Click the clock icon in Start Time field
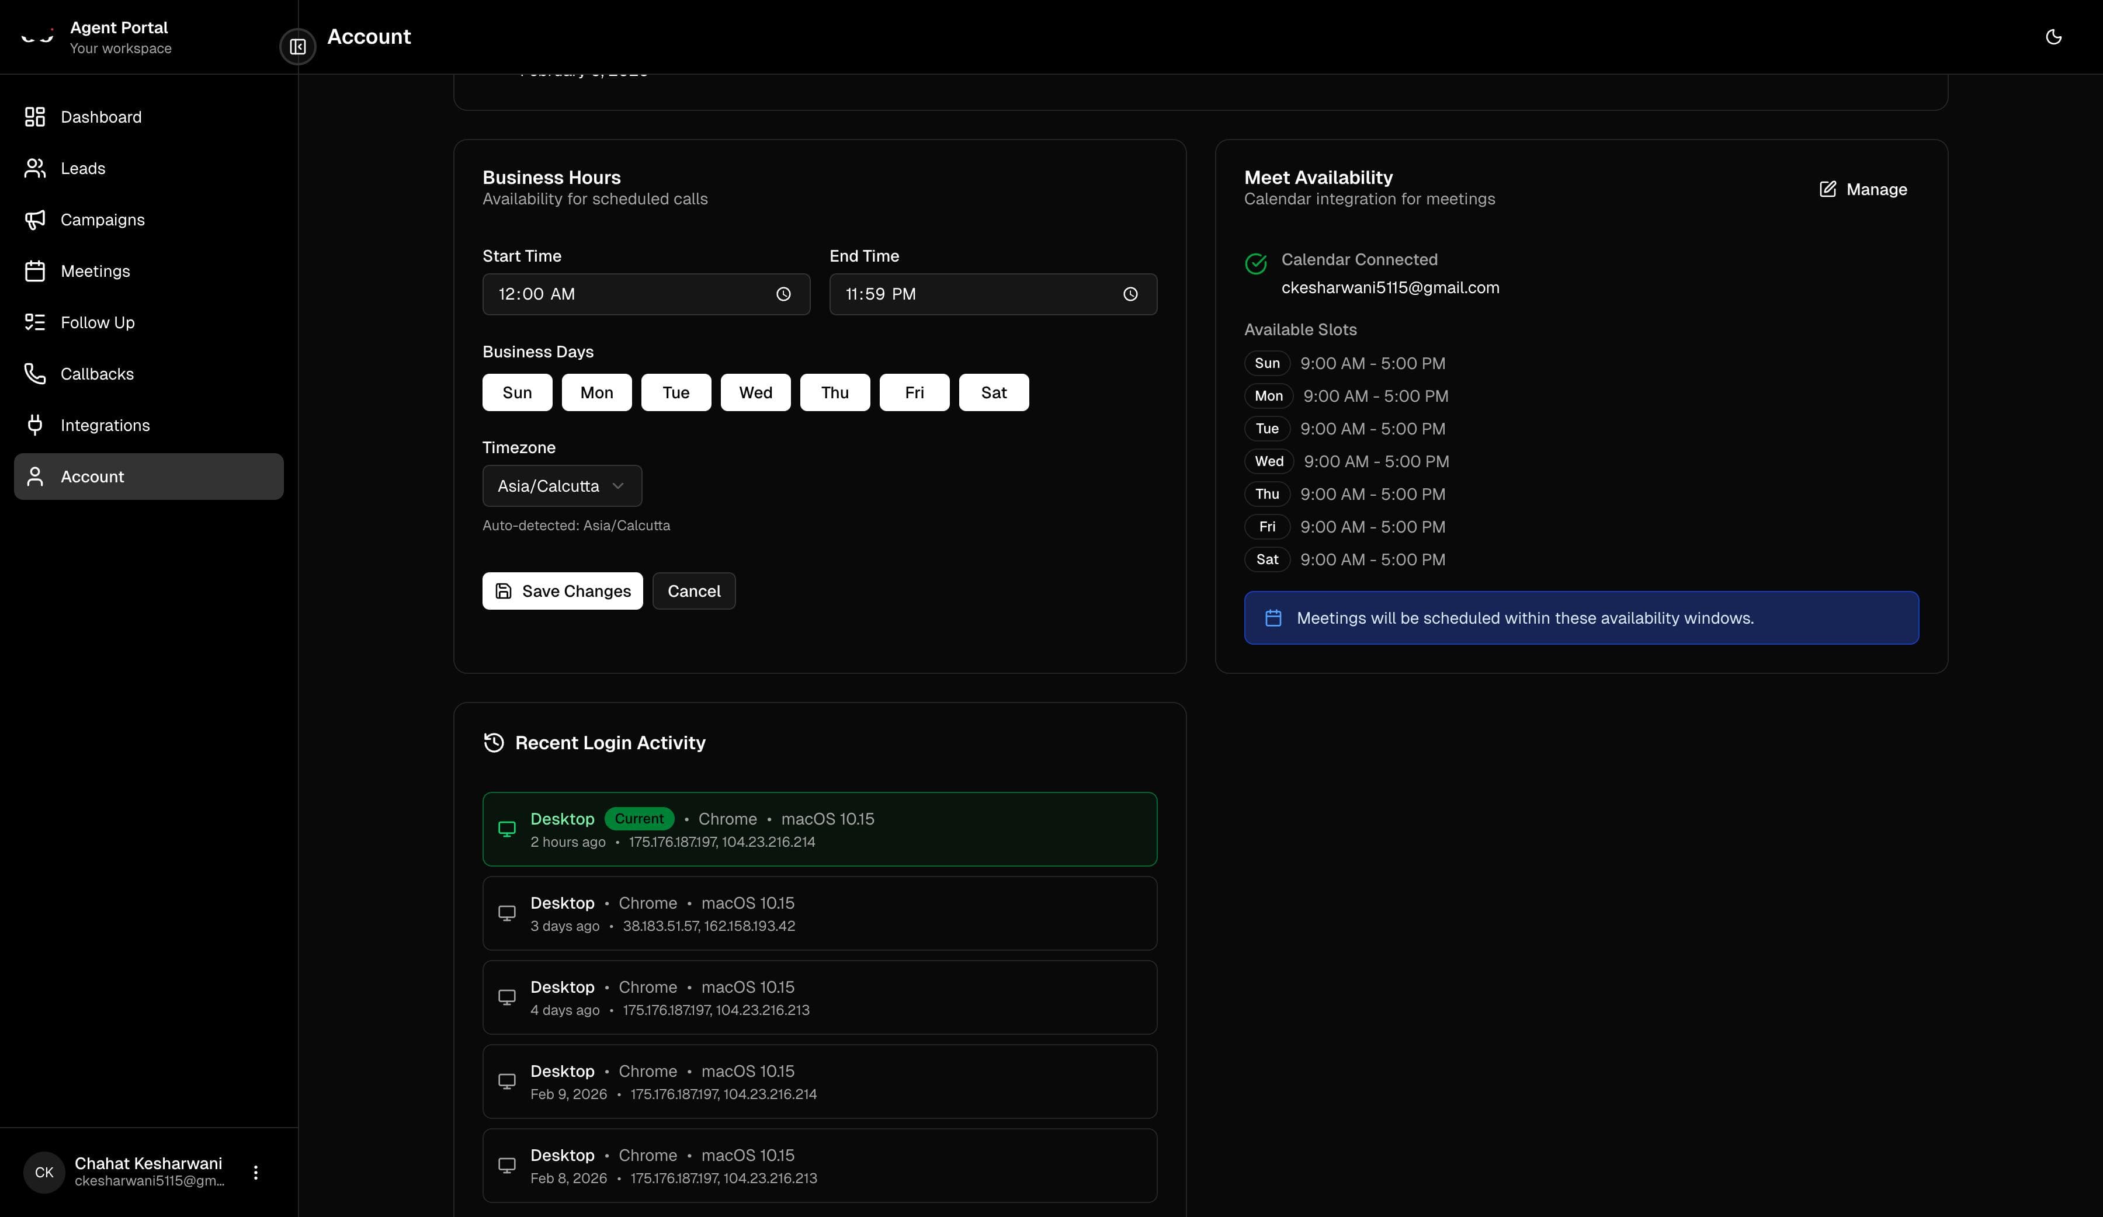Image resolution: width=2103 pixels, height=1217 pixels. pos(783,294)
